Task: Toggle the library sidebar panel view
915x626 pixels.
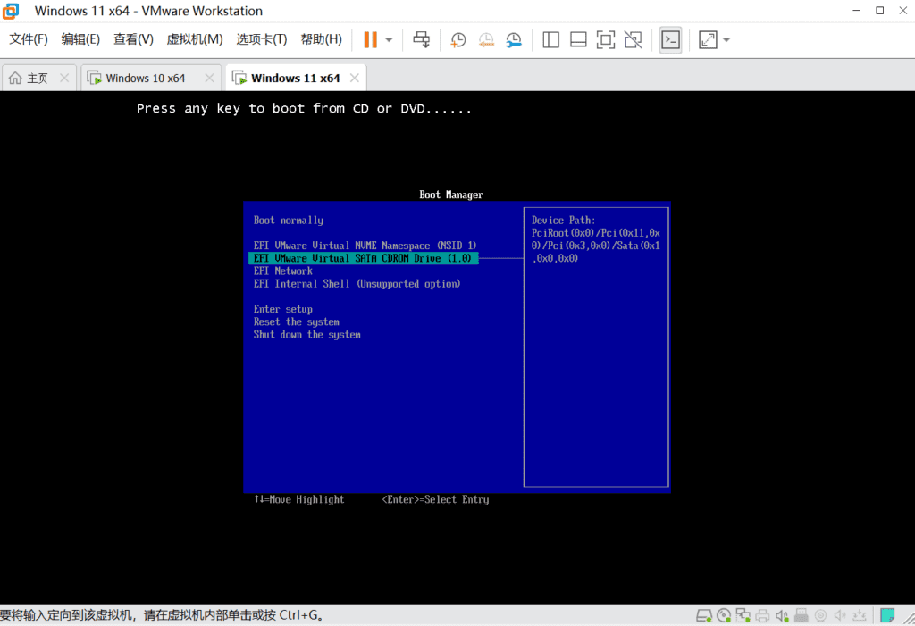Action: click(x=551, y=39)
